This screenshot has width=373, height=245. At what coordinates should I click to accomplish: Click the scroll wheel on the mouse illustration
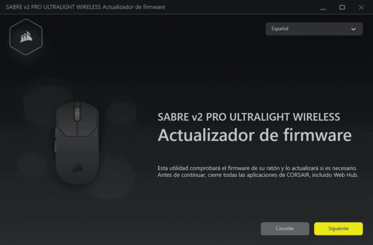click(x=77, y=113)
